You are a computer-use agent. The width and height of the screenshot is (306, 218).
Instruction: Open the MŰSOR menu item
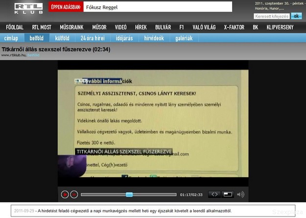pos(99,27)
